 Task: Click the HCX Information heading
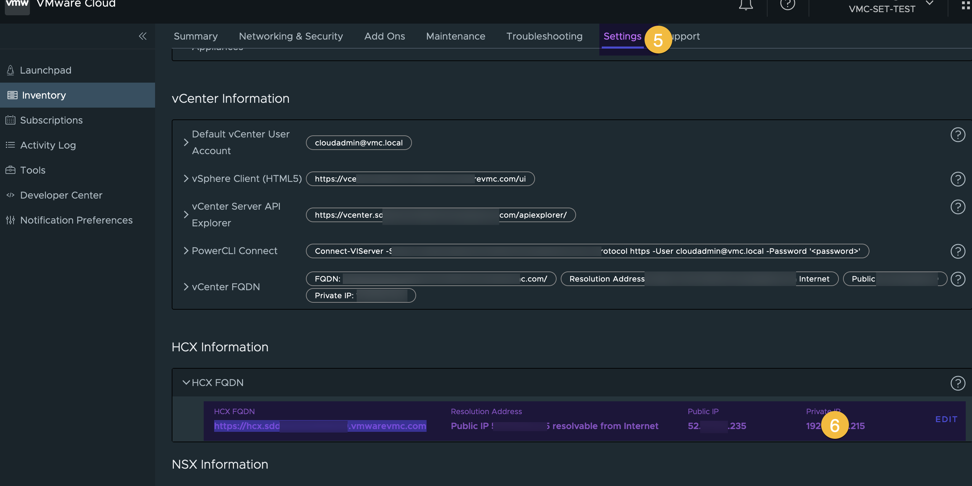point(220,347)
